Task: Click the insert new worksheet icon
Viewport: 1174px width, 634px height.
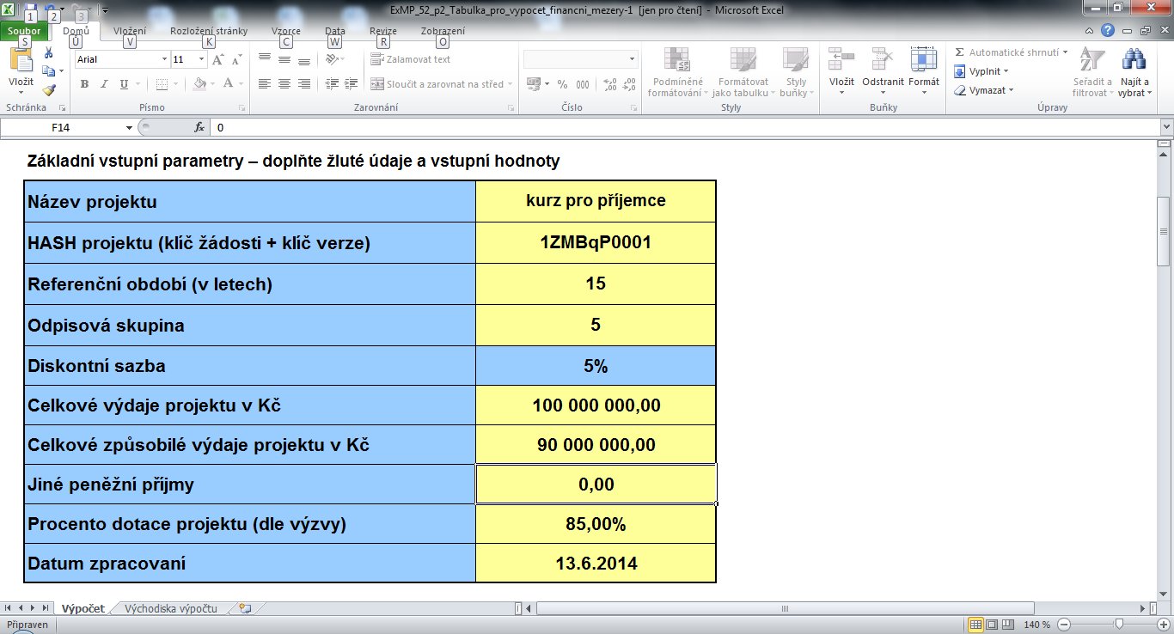Action: tap(246, 608)
